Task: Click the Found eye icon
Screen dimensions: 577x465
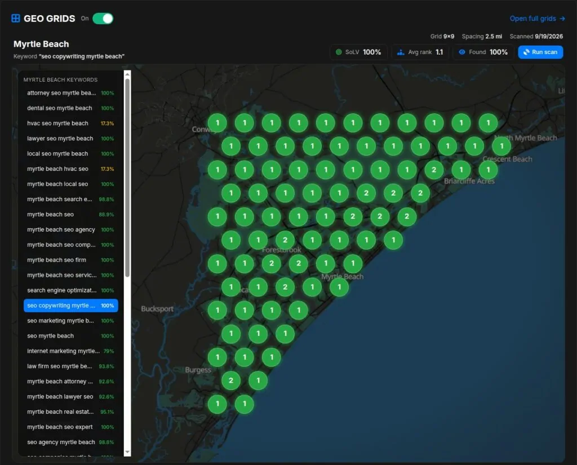Action: pyautogui.click(x=462, y=52)
